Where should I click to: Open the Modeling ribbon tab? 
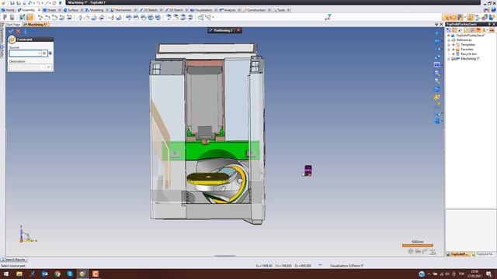click(x=95, y=10)
